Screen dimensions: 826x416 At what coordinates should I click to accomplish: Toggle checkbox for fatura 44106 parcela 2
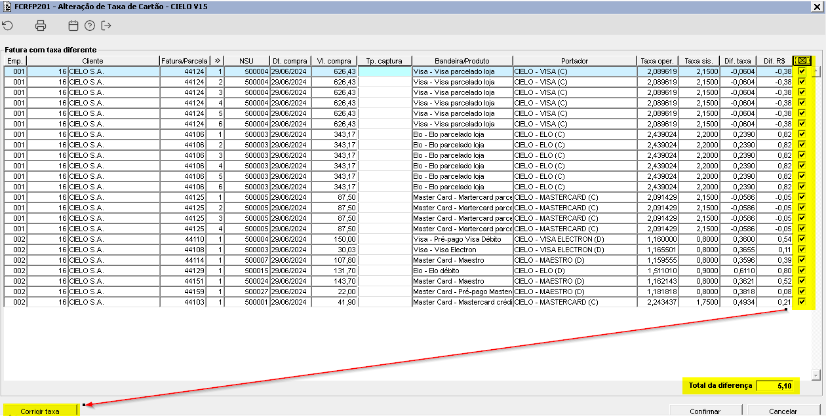[801, 145]
